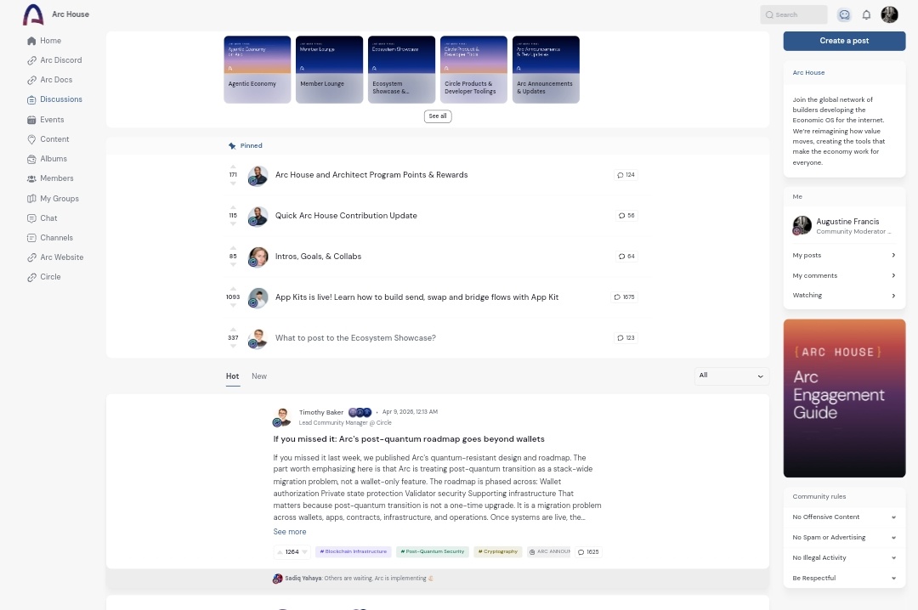
Task: Open Circle Products & Developer Toolings card
Action: click(x=473, y=70)
